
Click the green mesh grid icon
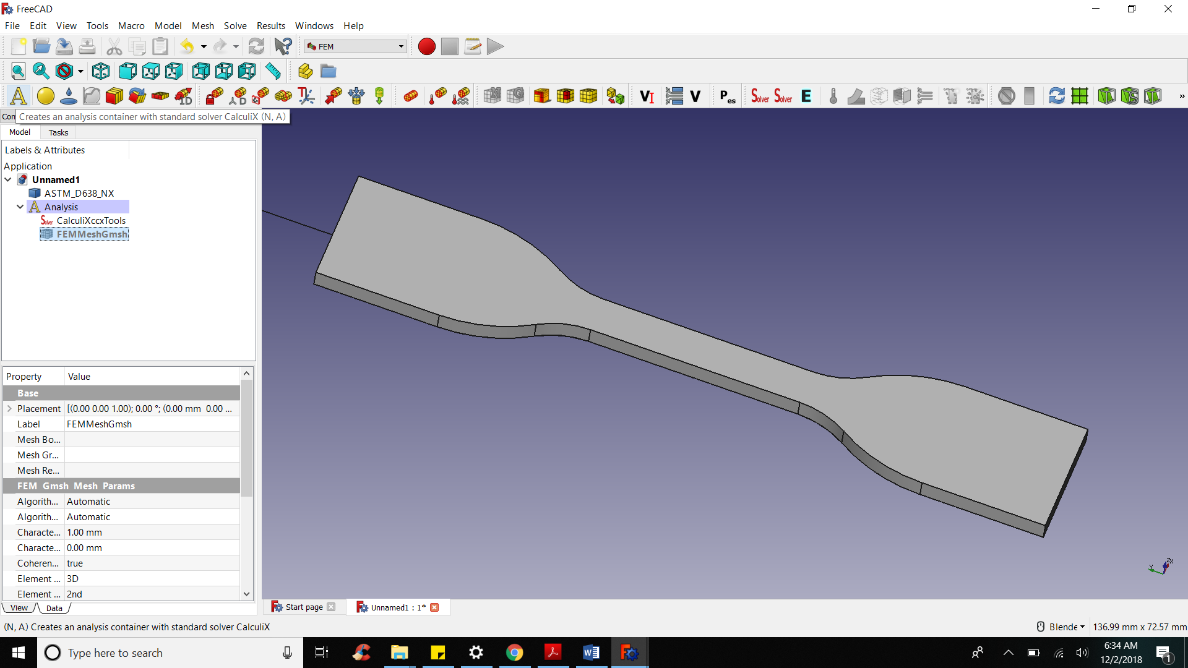pos(1080,96)
